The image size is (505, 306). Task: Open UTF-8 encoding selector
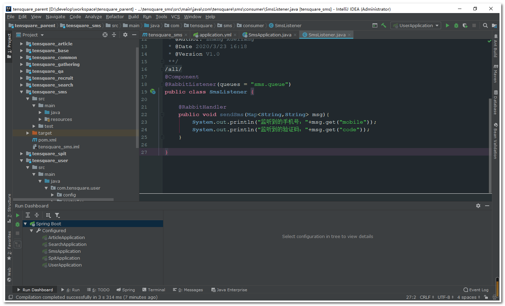pos(446,297)
